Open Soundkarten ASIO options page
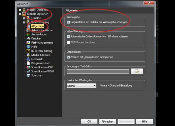 42,67
